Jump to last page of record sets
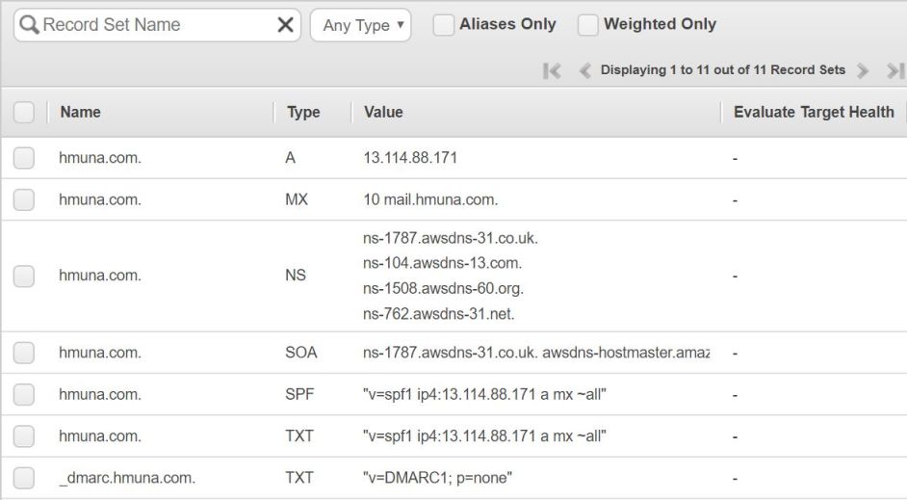 click(894, 70)
